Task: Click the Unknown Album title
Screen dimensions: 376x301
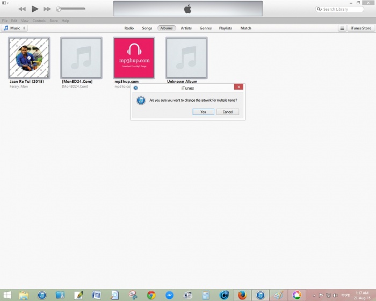Action: click(x=182, y=81)
